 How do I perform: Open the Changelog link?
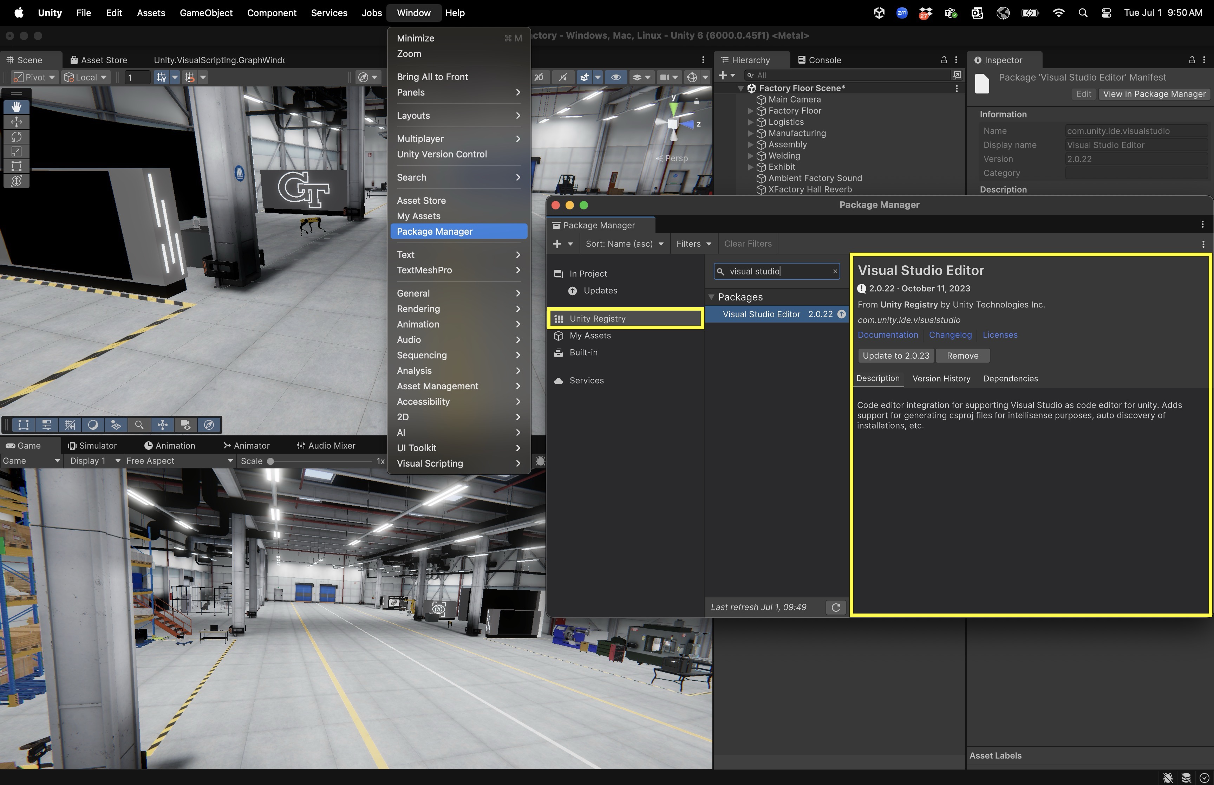(950, 335)
